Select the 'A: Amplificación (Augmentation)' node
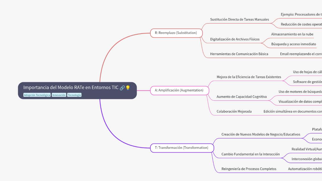Image resolution: width=322 pixels, height=181 pixels. click(x=179, y=90)
